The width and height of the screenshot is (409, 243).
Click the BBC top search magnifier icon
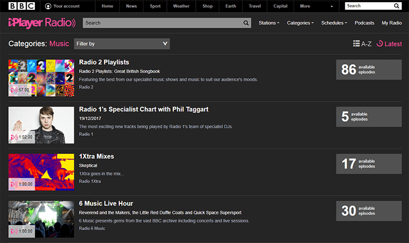pos(396,6)
